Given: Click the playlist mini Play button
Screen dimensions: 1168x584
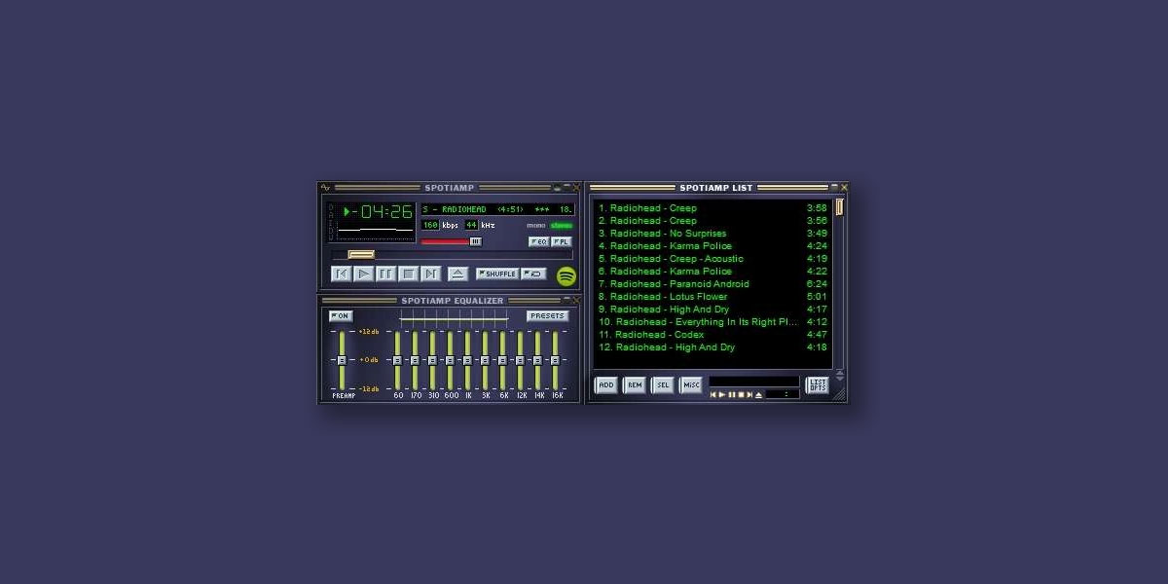Looking at the screenshot, I should (x=722, y=394).
